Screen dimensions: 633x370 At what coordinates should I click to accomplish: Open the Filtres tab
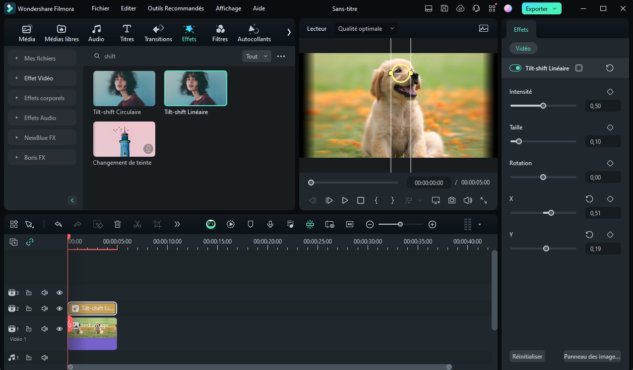tap(220, 33)
